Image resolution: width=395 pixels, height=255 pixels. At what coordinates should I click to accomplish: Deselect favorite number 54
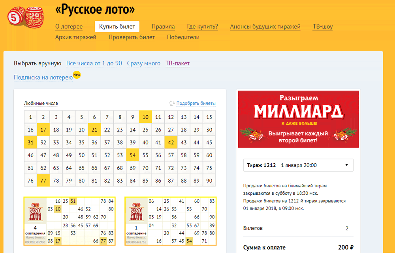132,155
